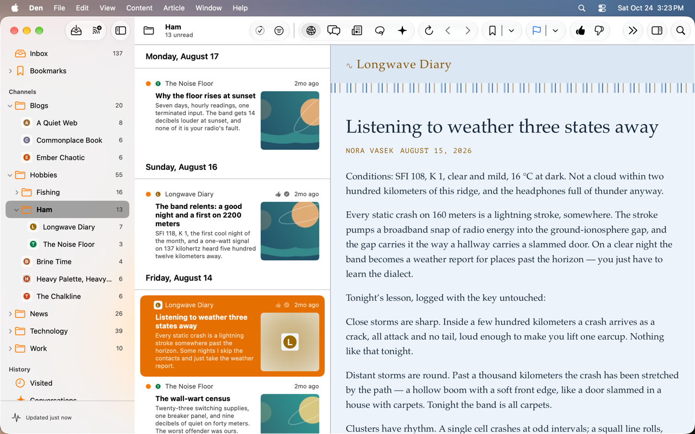
Task: Click the sparkle AI summary icon
Action: click(x=402, y=31)
